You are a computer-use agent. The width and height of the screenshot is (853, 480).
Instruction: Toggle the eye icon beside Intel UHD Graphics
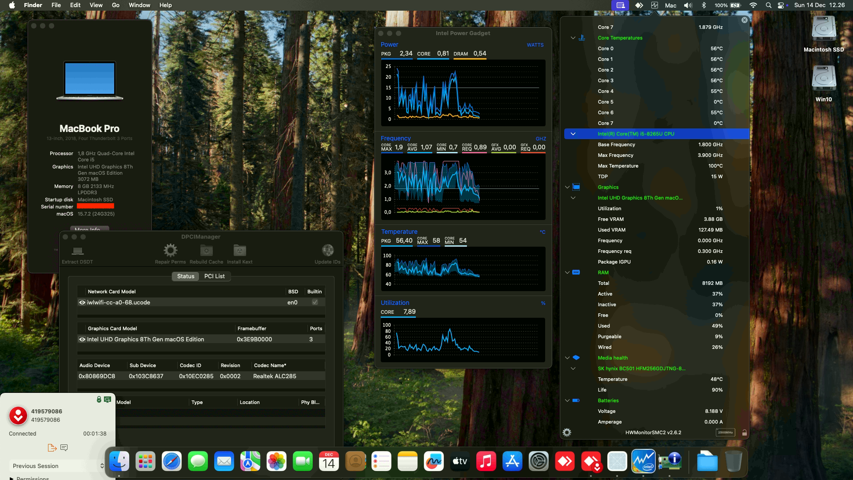click(82, 339)
